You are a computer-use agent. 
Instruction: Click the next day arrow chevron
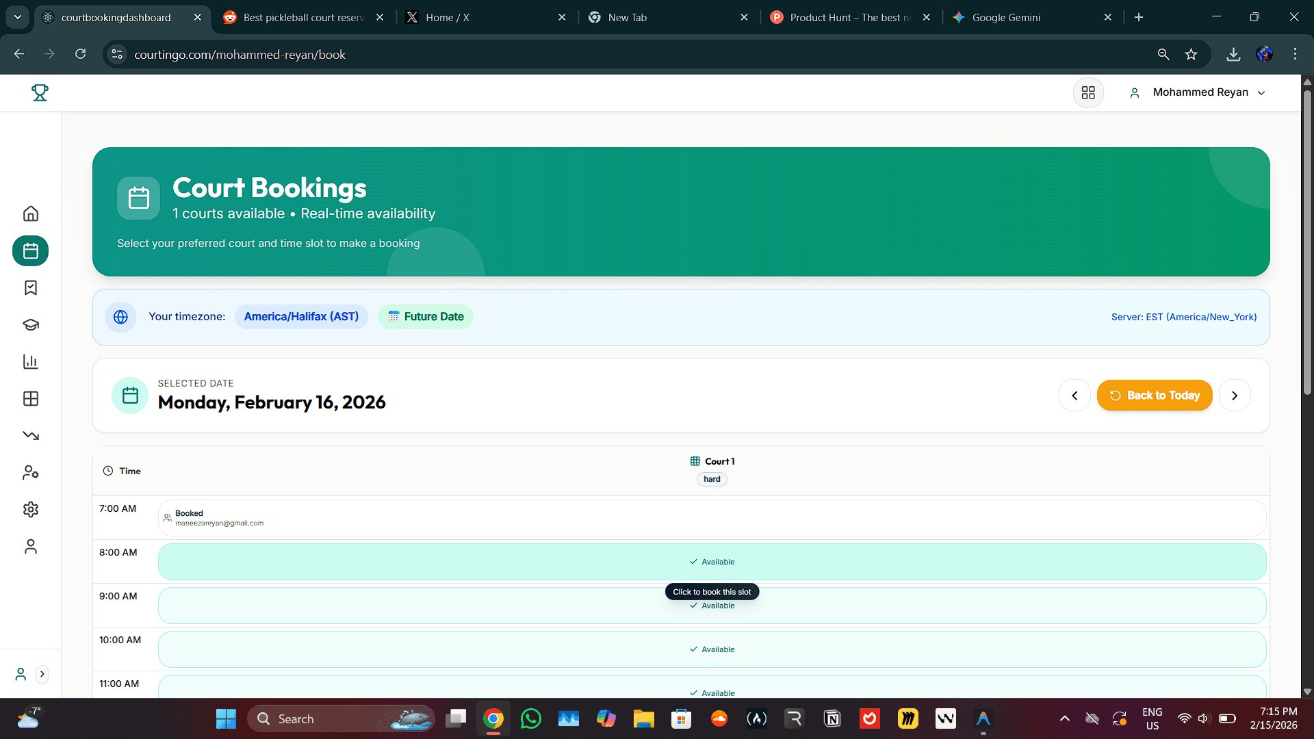(1235, 395)
